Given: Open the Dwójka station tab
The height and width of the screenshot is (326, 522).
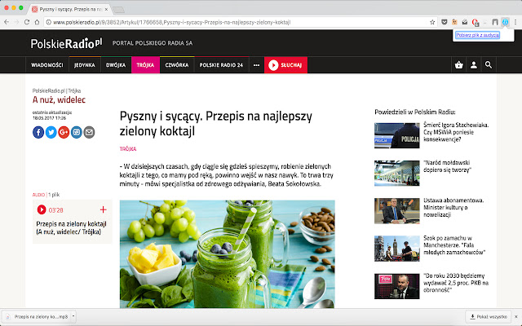Looking at the screenshot, I should 116,65.
